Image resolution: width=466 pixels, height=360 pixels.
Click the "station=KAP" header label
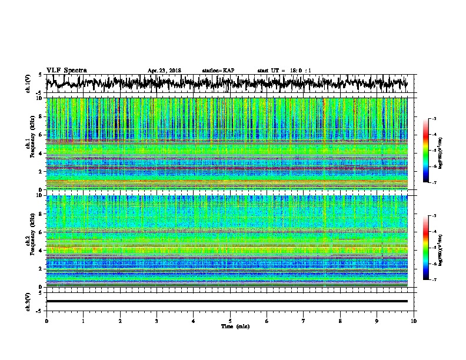point(218,71)
